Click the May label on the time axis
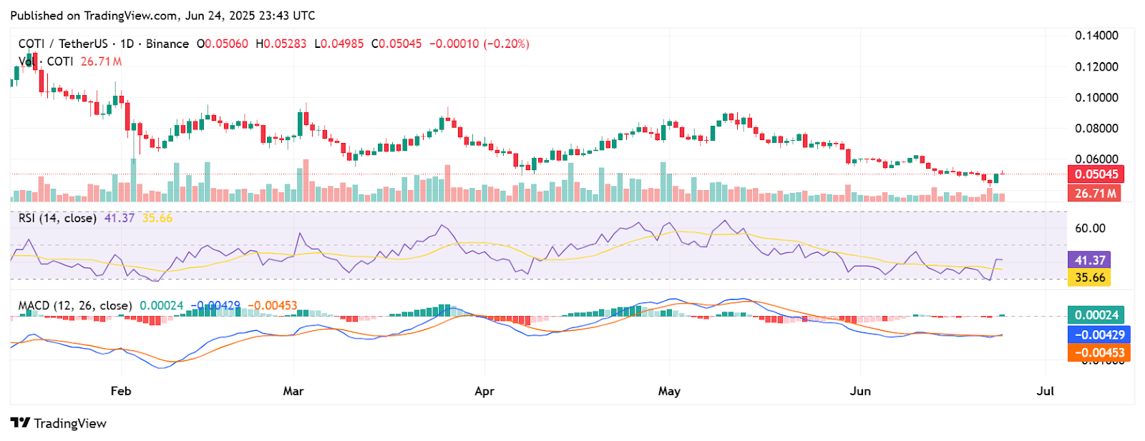This screenshot has height=441, width=1145. pyautogui.click(x=669, y=391)
